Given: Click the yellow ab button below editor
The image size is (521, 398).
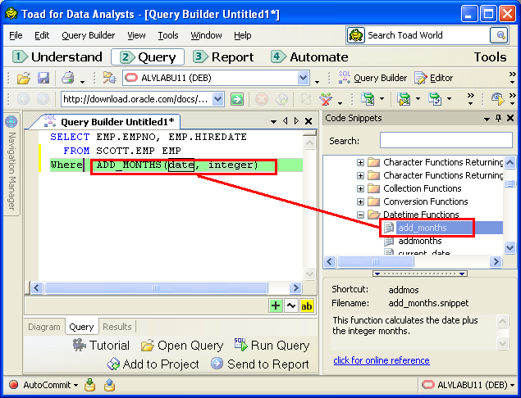Looking at the screenshot, I should [306, 305].
